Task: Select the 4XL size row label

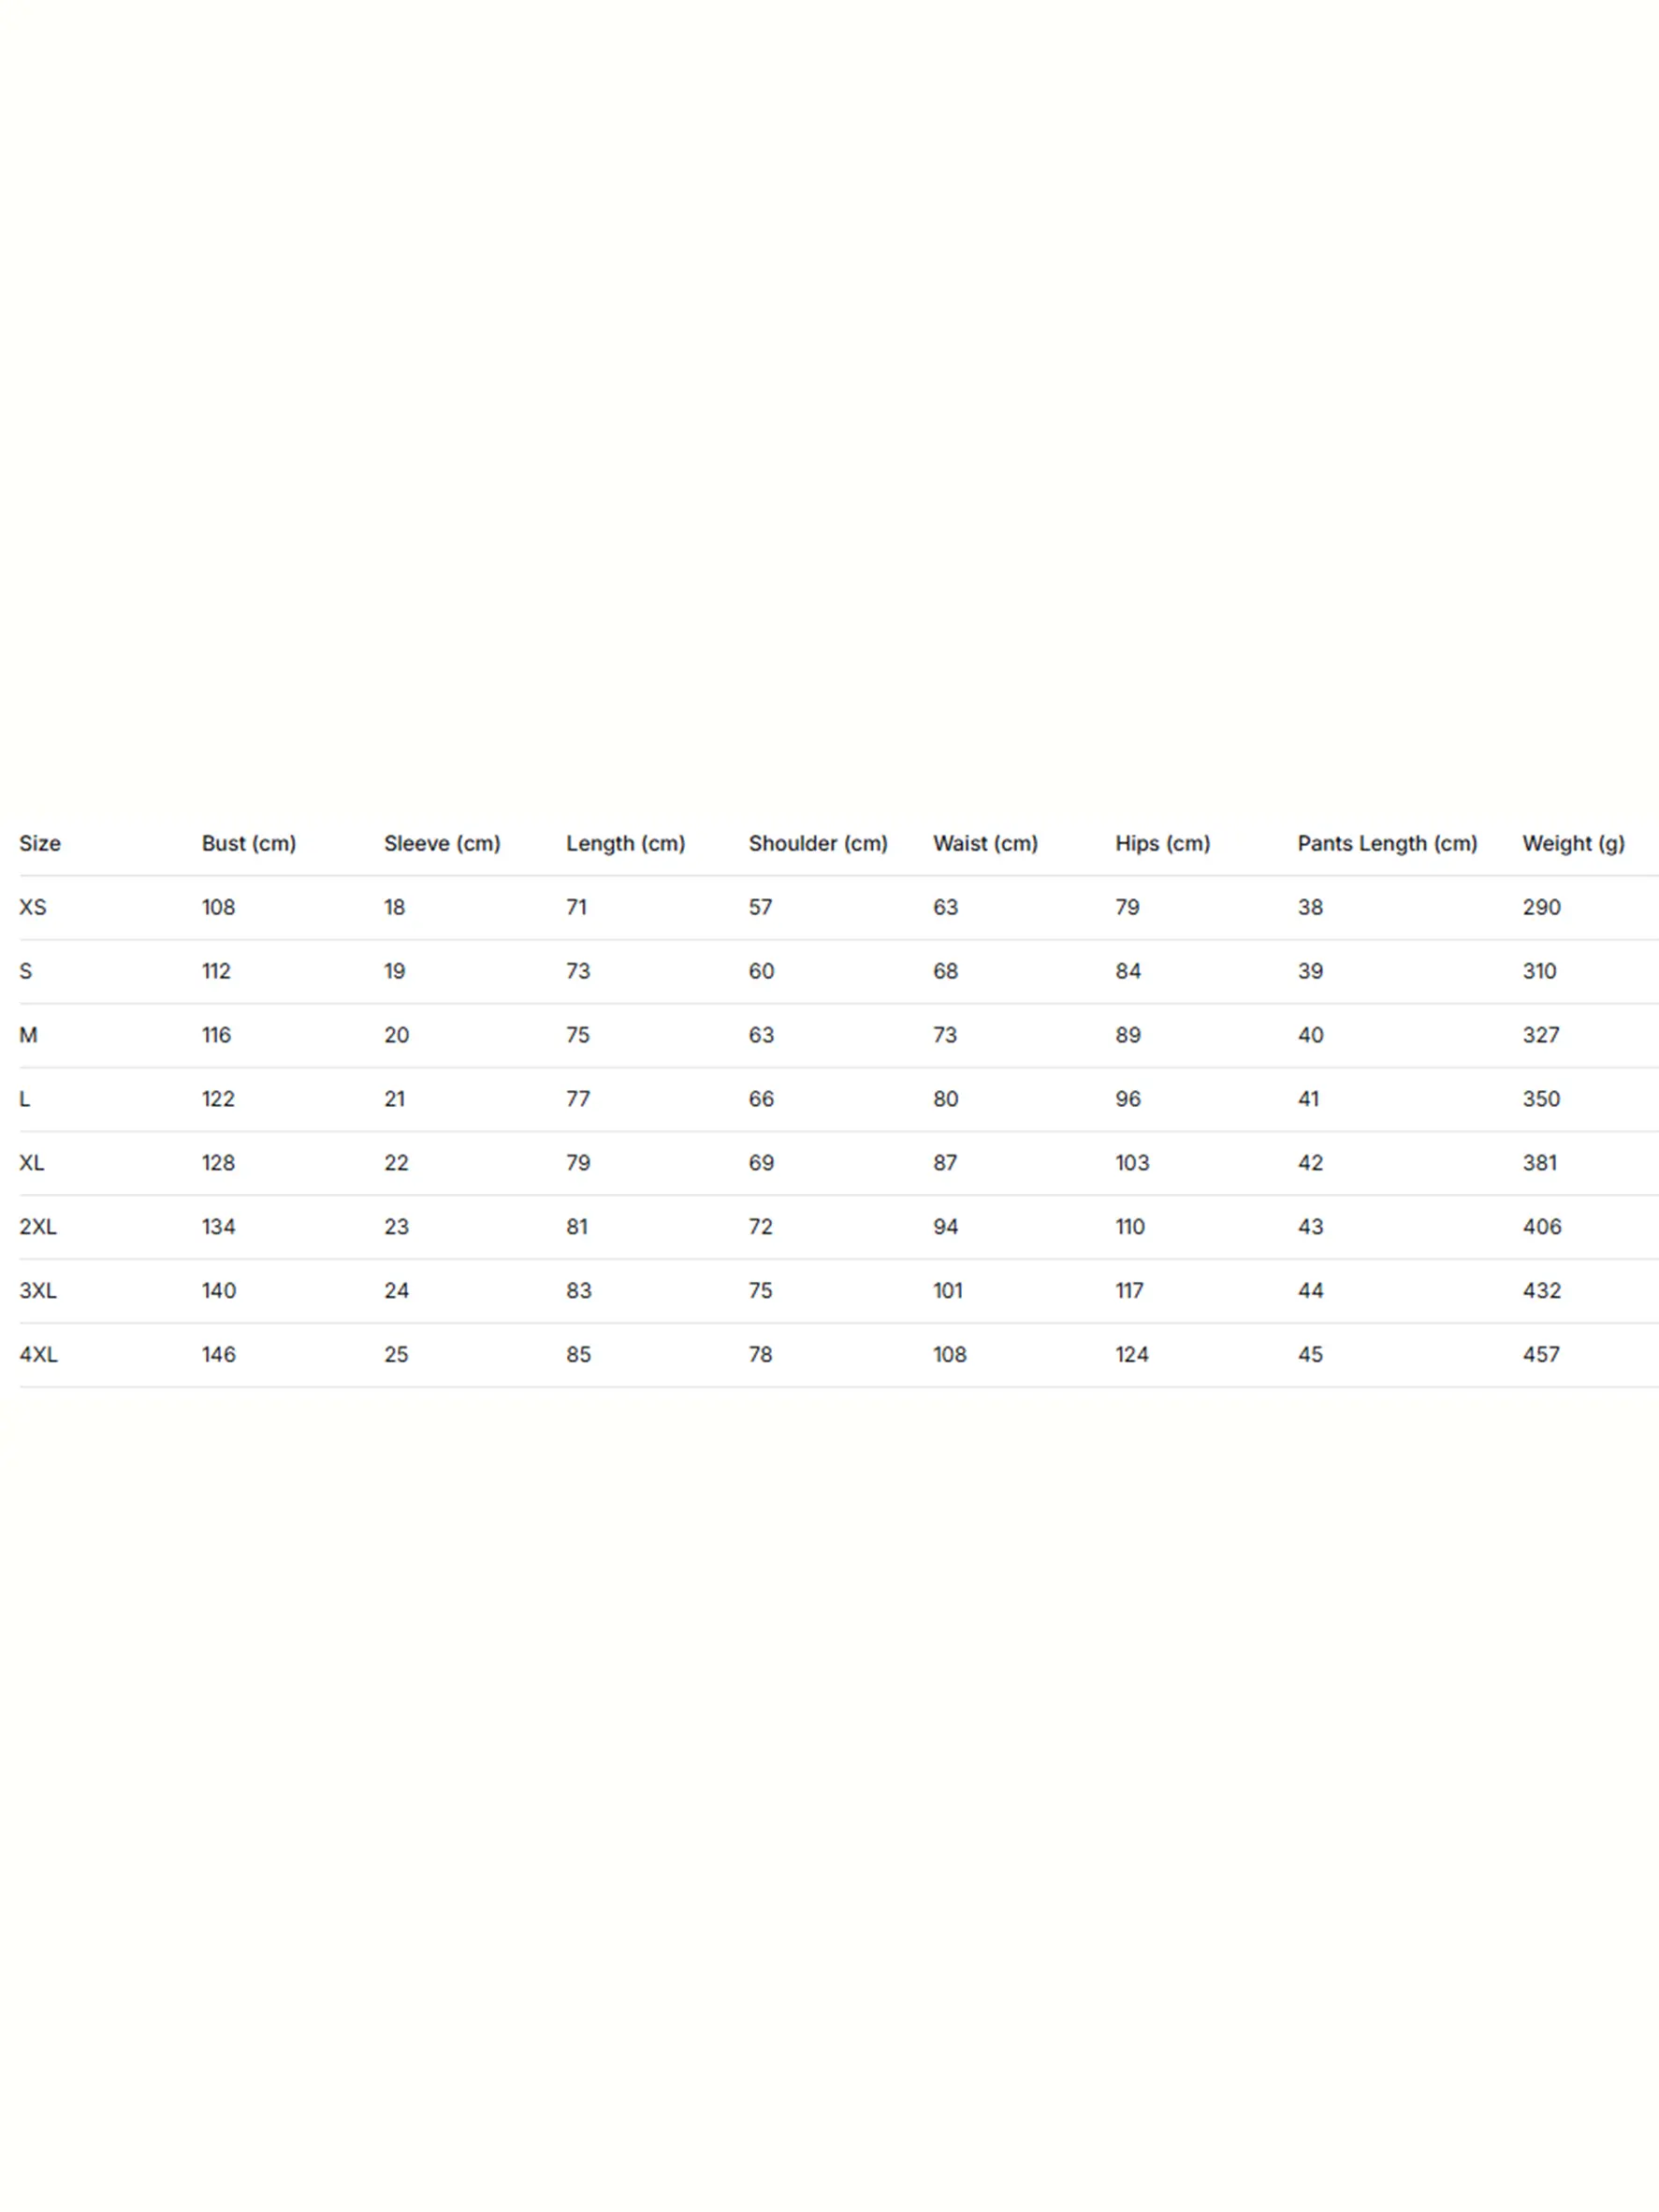Action: pos(38,1354)
